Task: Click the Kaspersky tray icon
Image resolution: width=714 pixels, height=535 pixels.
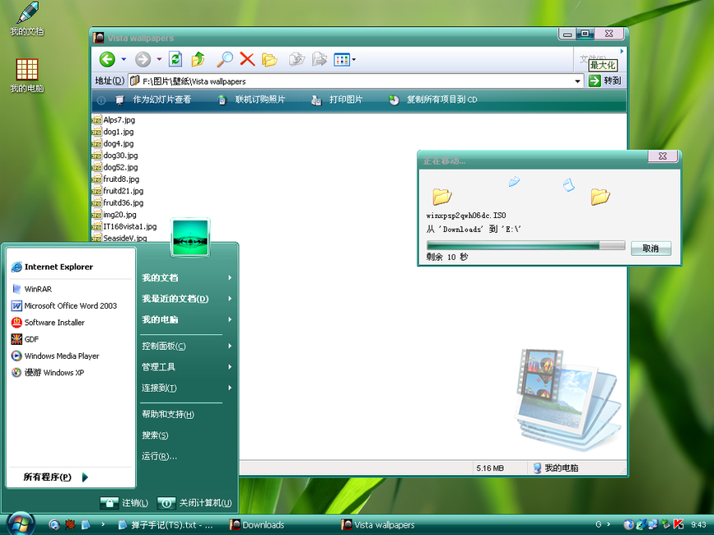Action: 678,524
